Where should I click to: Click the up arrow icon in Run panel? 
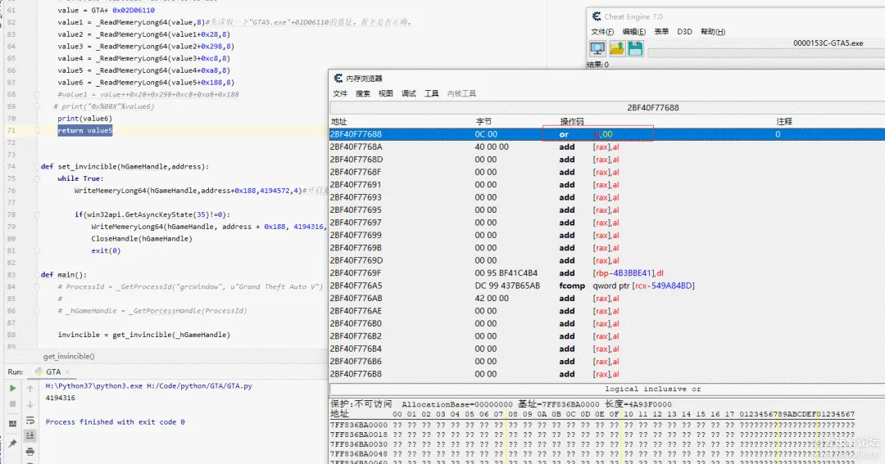pos(30,389)
